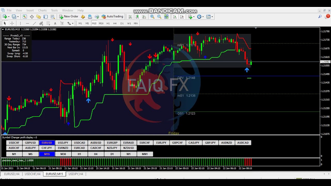Open the File menu
This screenshot has width=331, height=186.
pos(9,10)
